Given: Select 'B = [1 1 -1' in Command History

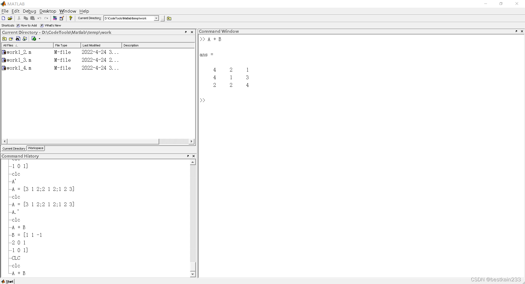Looking at the screenshot, I should point(27,235).
